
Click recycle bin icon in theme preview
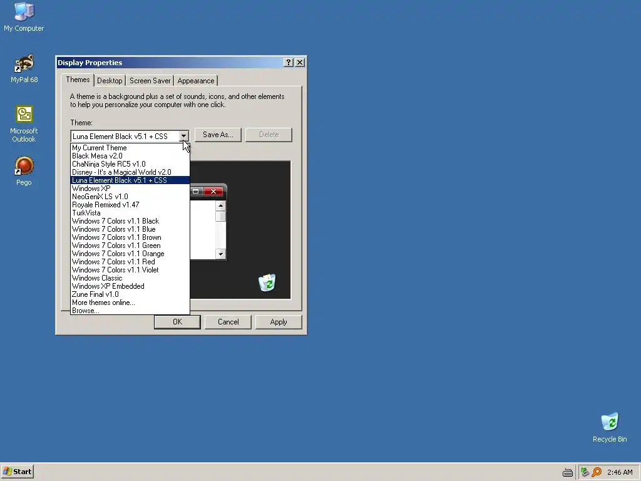pos(267,282)
